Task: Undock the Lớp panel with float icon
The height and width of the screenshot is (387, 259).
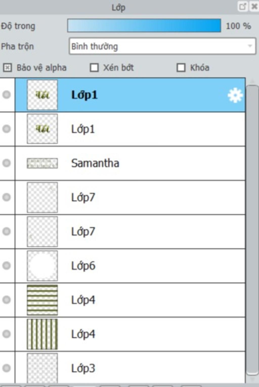Action: 243,7
